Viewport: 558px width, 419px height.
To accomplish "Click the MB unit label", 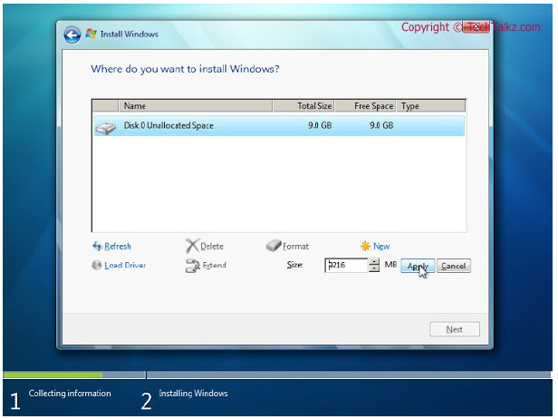I will 390,265.
